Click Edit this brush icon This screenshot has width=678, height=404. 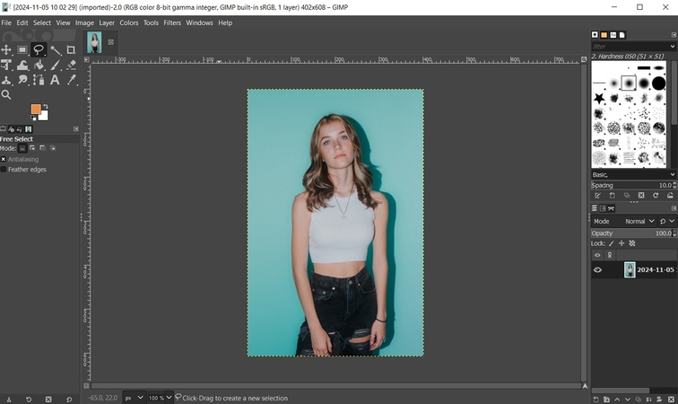point(598,196)
